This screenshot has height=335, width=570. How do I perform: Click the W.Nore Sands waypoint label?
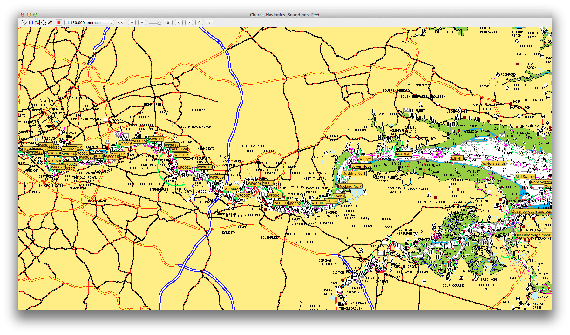pos(494,163)
